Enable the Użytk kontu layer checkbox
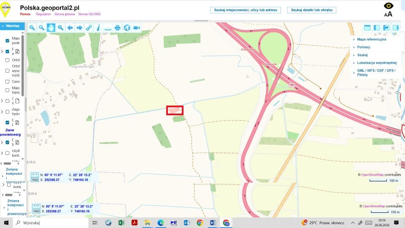This screenshot has width=405, height=228. [x=7, y=153]
